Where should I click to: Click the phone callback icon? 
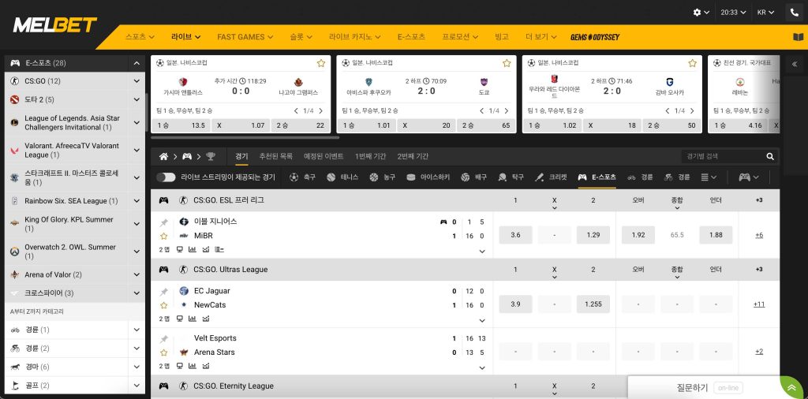[794, 13]
